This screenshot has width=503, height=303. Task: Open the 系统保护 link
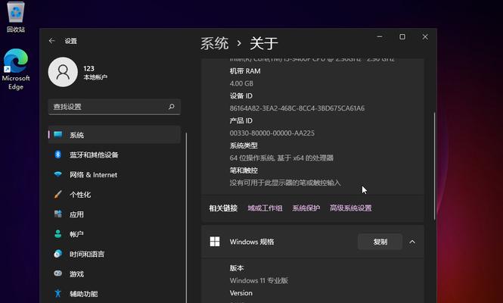306,208
